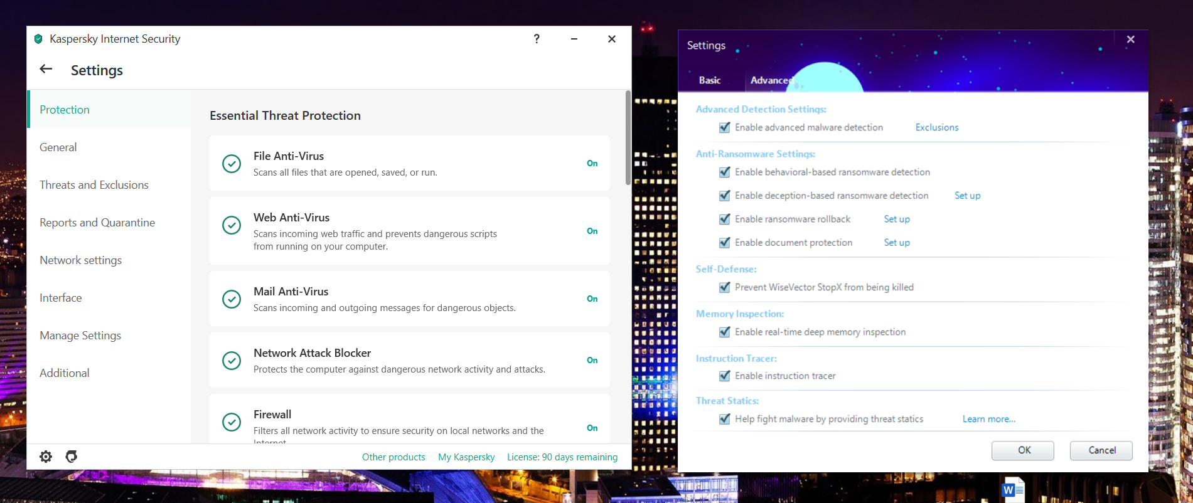This screenshot has height=503, width=1193.
Task: Switch Firewall On toggle
Action: (592, 428)
